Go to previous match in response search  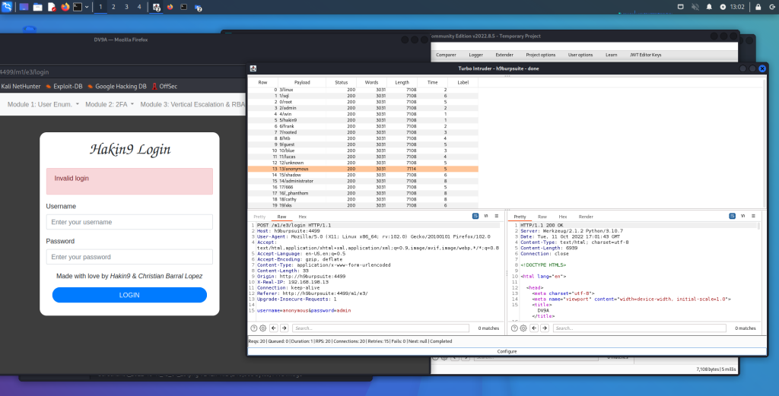[534, 328]
